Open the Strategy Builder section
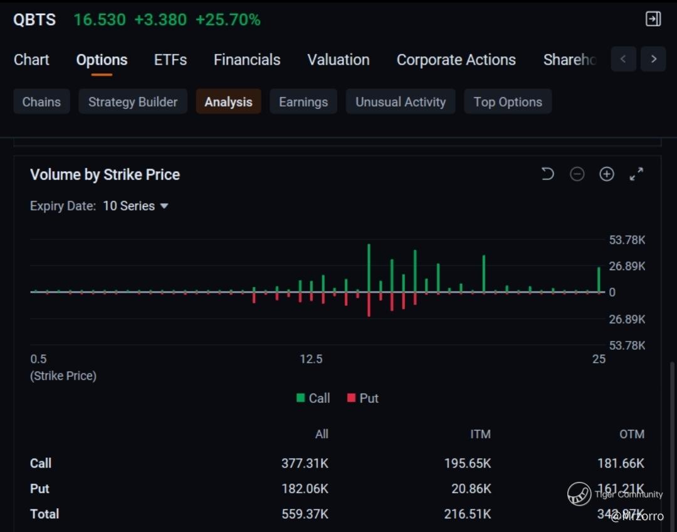 (133, 102)
